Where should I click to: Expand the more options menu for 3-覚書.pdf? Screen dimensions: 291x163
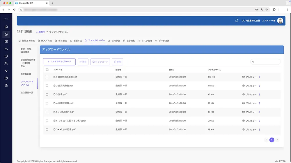tap(259, 95)
